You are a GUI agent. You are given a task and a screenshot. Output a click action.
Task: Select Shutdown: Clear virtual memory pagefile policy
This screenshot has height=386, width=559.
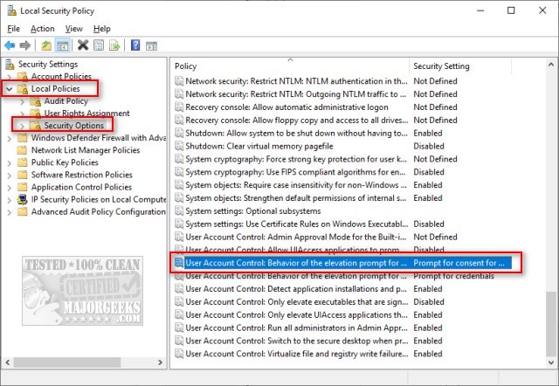[259, 146]
